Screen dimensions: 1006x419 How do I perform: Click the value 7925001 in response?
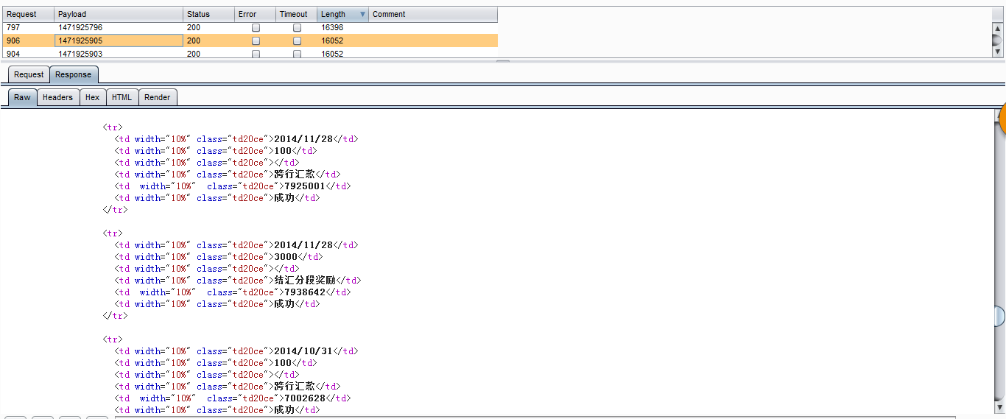(305, 186)
